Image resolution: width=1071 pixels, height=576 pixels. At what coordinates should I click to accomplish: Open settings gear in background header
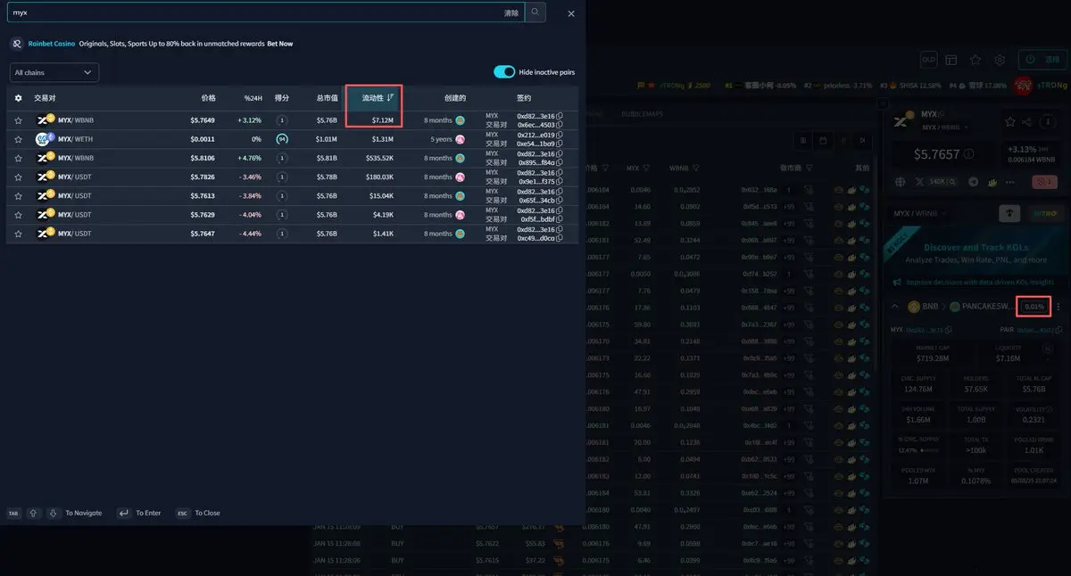(x=1000, y=60)
